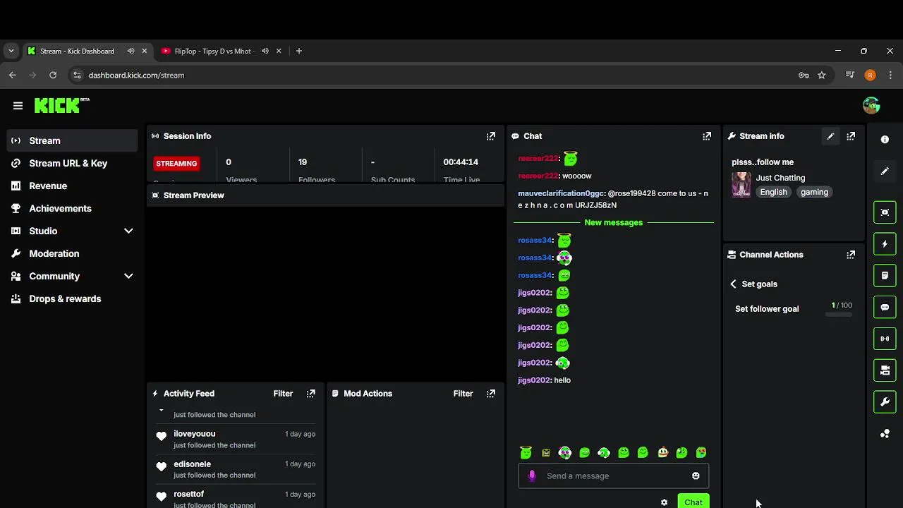
Task: Pick the sunglasses emote in the emote row
Action: pyautogui.click(x=565, y=452)
